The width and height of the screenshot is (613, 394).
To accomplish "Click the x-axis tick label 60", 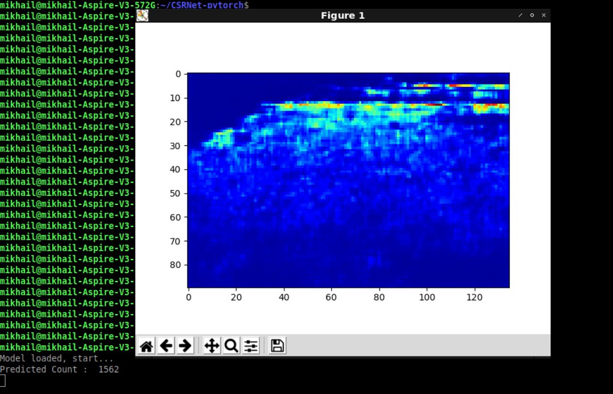I will coord(331,296).
